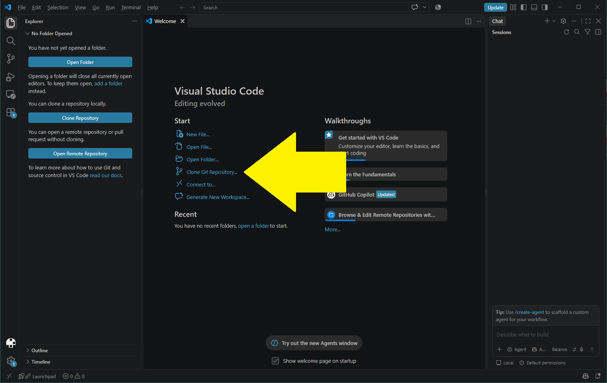Open the Manage gear in the activity bar
The height and width of the screenshot is (383, 607).
click(x=11, y=361)
